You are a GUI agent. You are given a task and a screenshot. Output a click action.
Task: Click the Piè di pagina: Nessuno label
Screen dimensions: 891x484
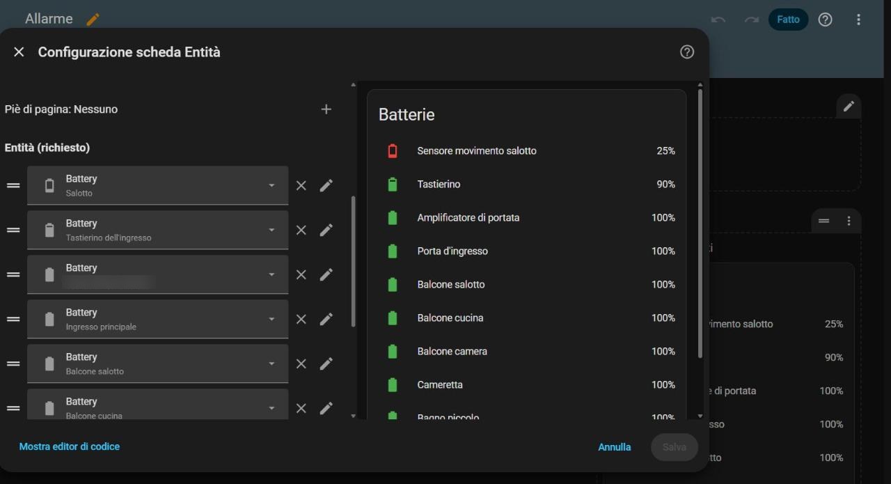coord(61,109)
